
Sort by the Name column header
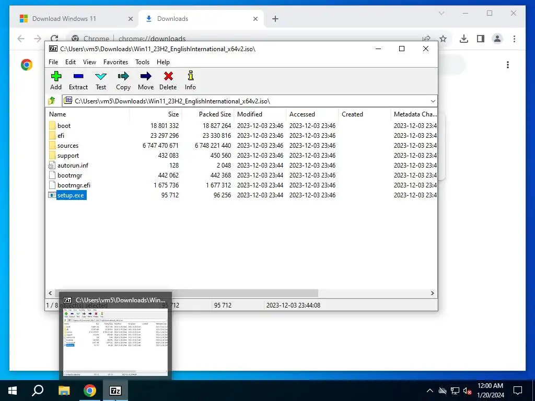[x=87, y=114]
